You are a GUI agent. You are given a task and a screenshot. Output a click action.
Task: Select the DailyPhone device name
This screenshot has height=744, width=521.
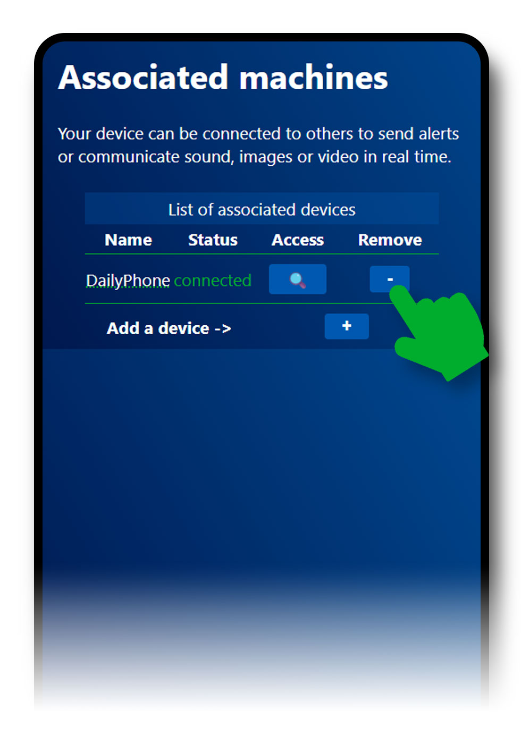[x=128, y=281]
